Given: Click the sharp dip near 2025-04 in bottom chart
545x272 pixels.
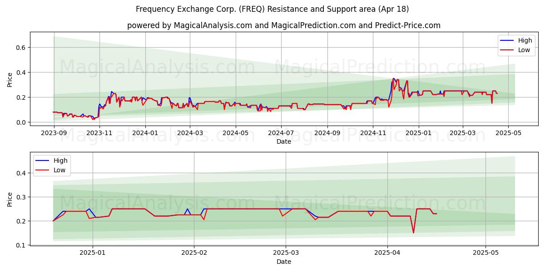Looking at the screenshot, I should (413, 233).
